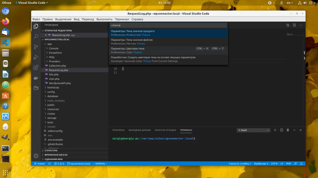
Task: Split the terminal pane
Action: (x=281, y=130)
